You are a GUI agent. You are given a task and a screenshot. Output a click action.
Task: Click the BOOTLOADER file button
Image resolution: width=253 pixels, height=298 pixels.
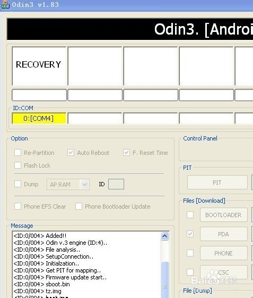pos(224,215)
